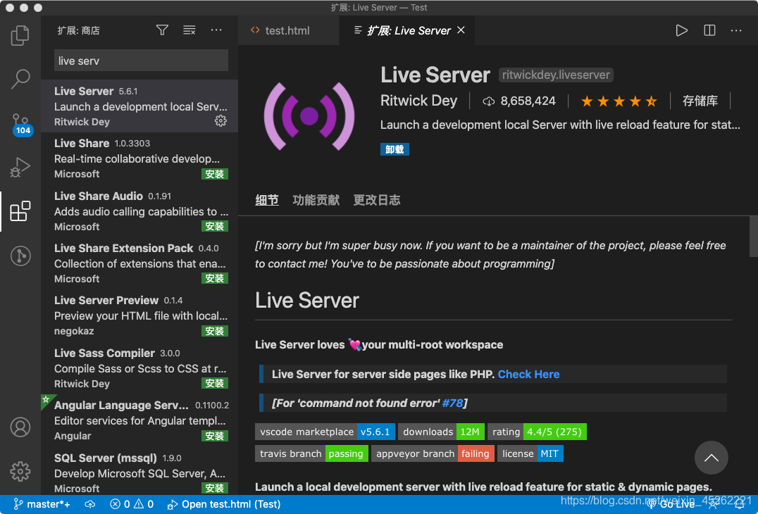Install the Live Sass Compiler extension
This screenshot has width=758, height=514.
pos(215,383)
